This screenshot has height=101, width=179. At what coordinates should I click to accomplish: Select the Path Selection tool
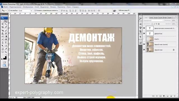click(x=3, y=46)
